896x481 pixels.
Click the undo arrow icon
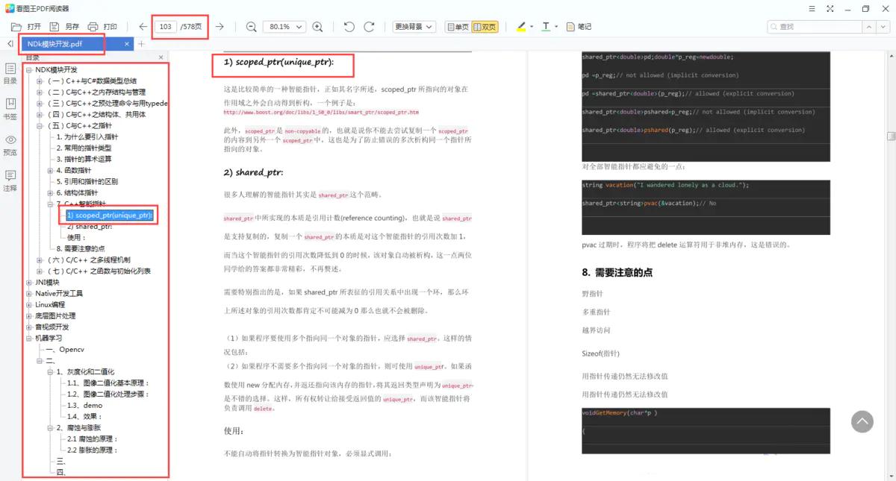point(348,26)
